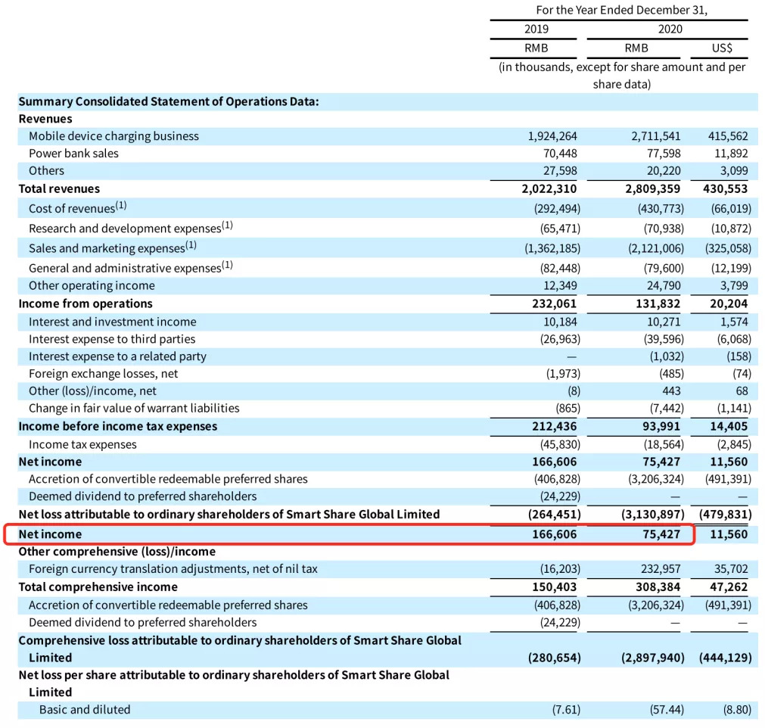
Task: Click the Total revenues row label
Action: pos(59,189)
